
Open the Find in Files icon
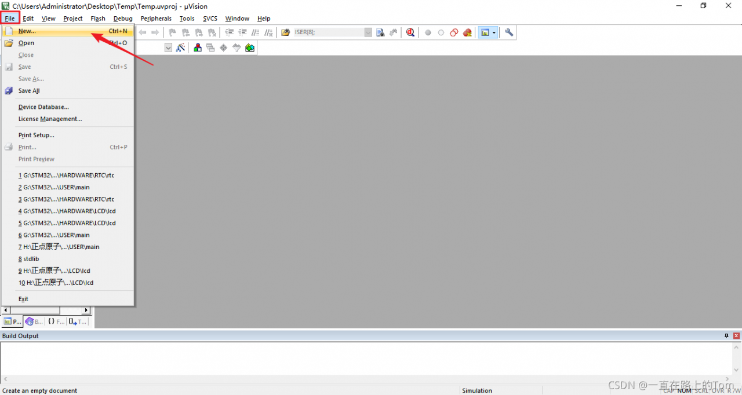point(285,32)
